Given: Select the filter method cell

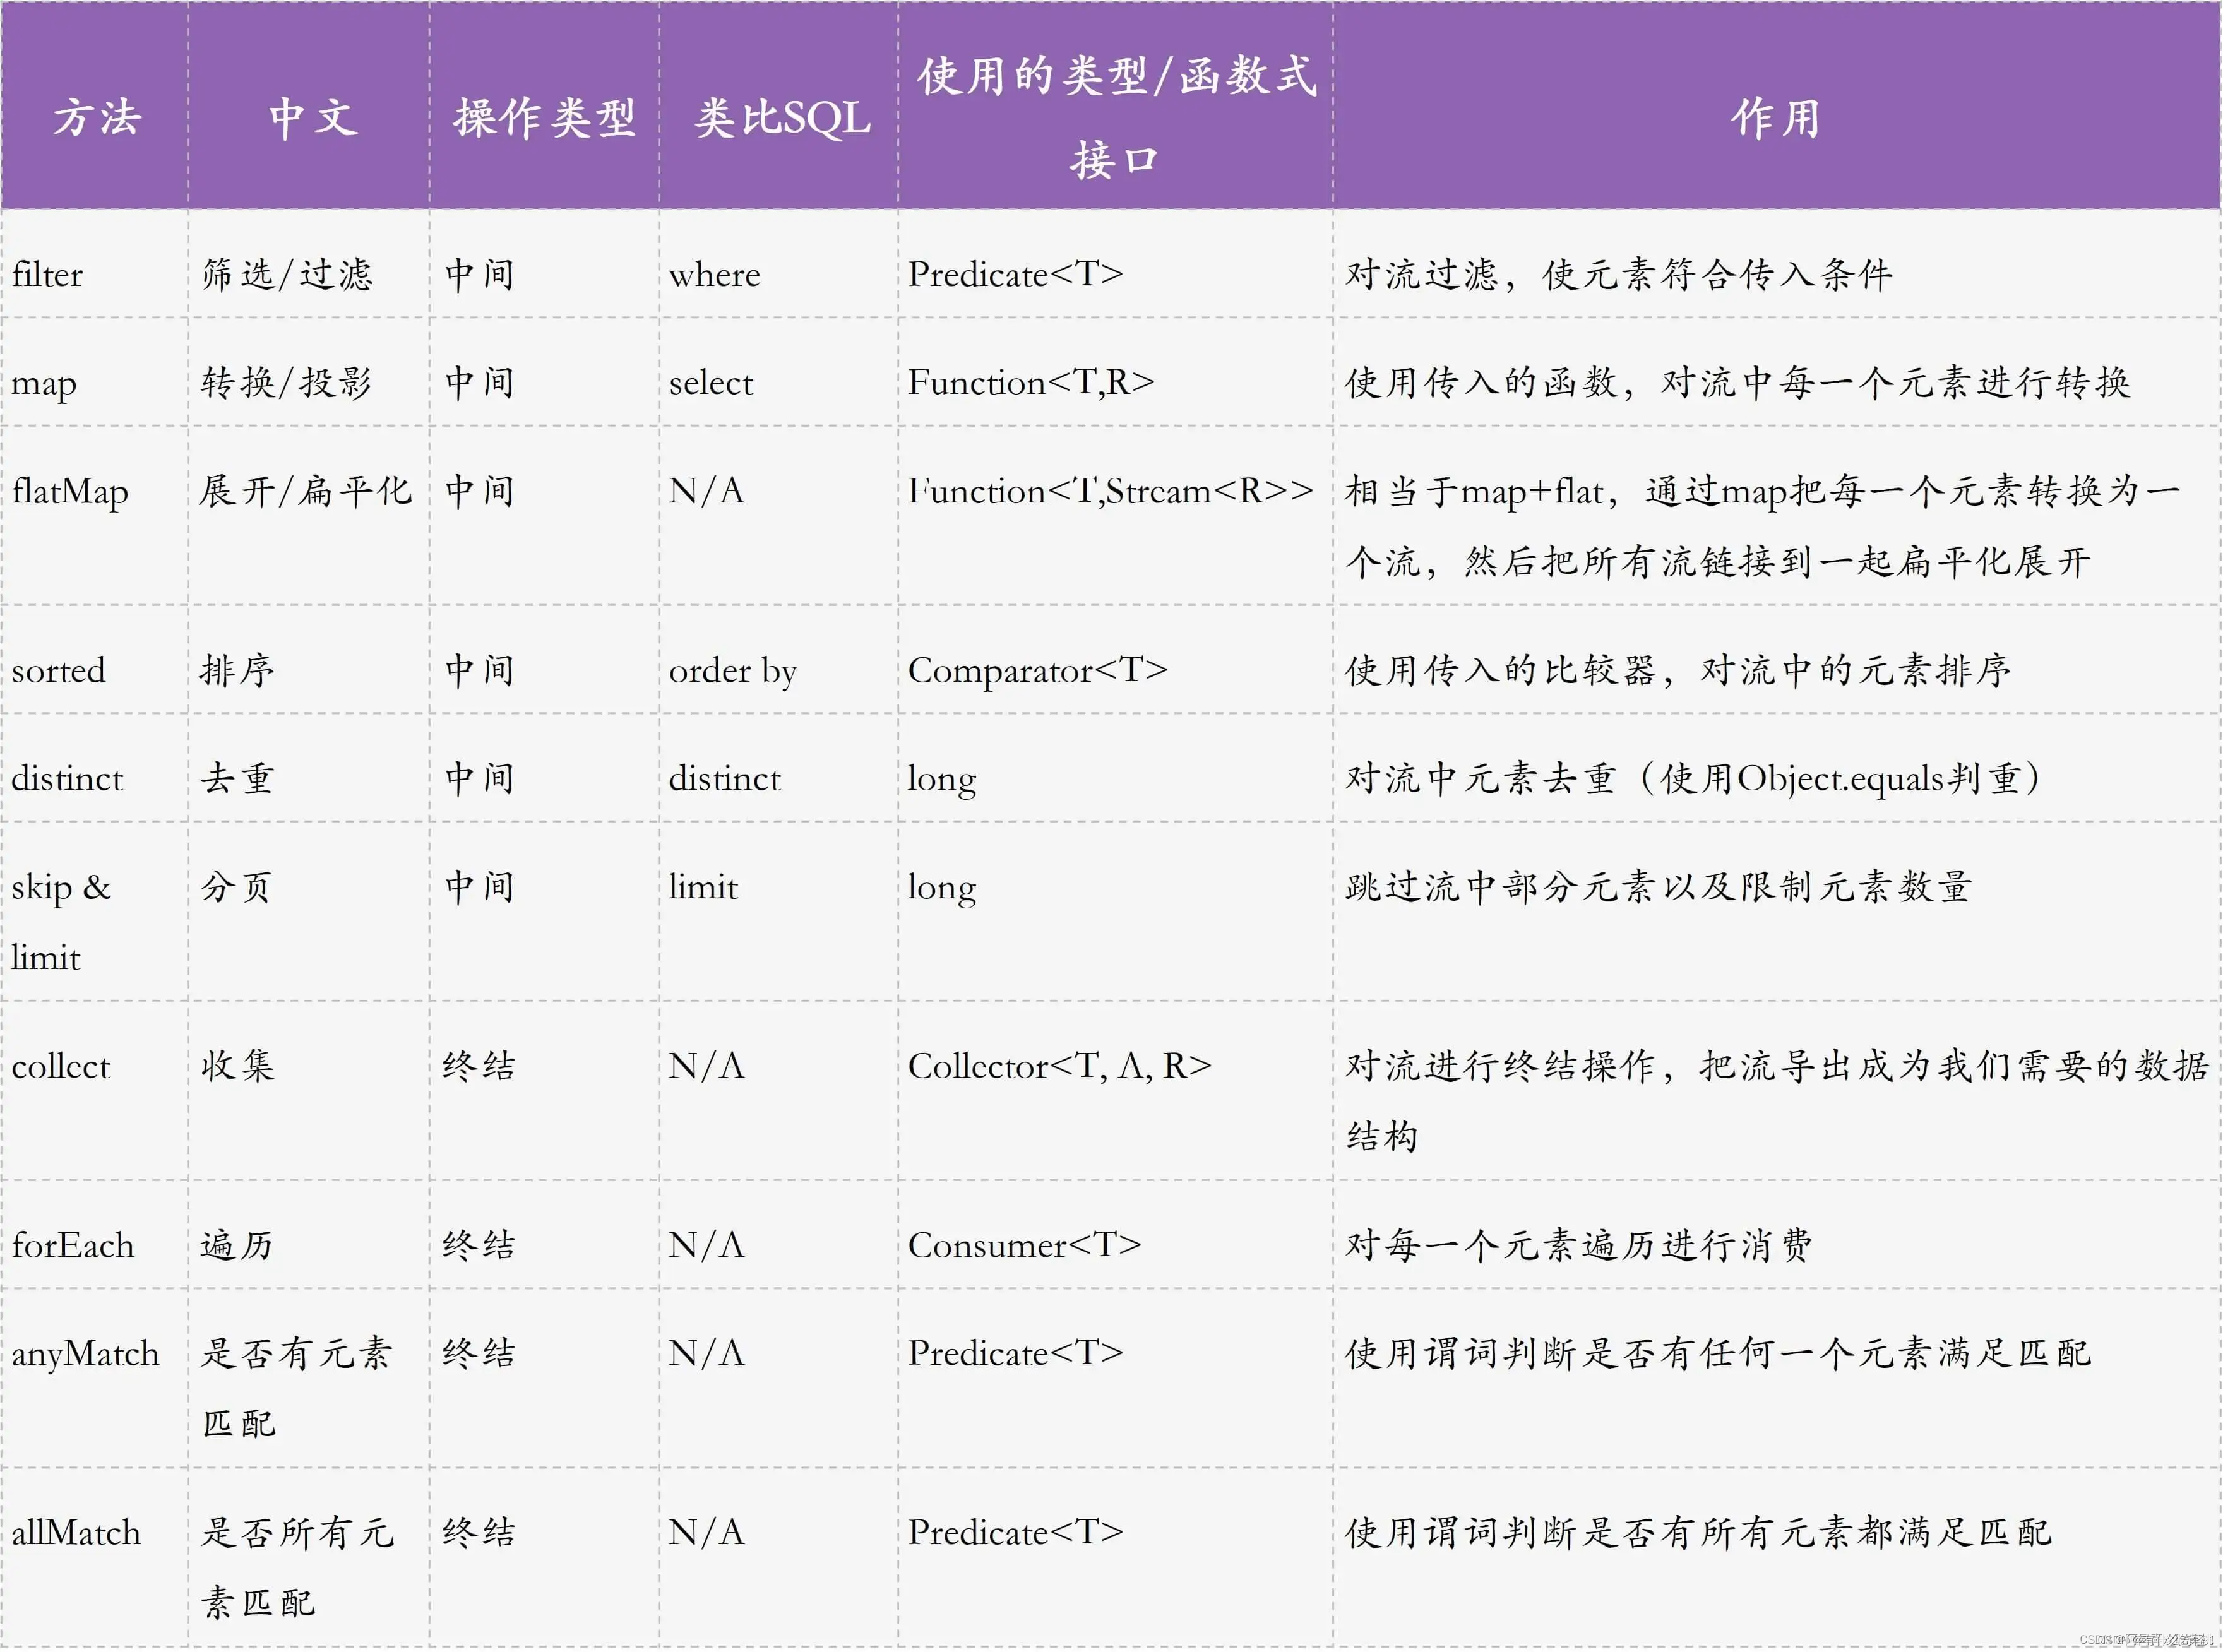Looking at the screenshot, I should tap(47, 274).
